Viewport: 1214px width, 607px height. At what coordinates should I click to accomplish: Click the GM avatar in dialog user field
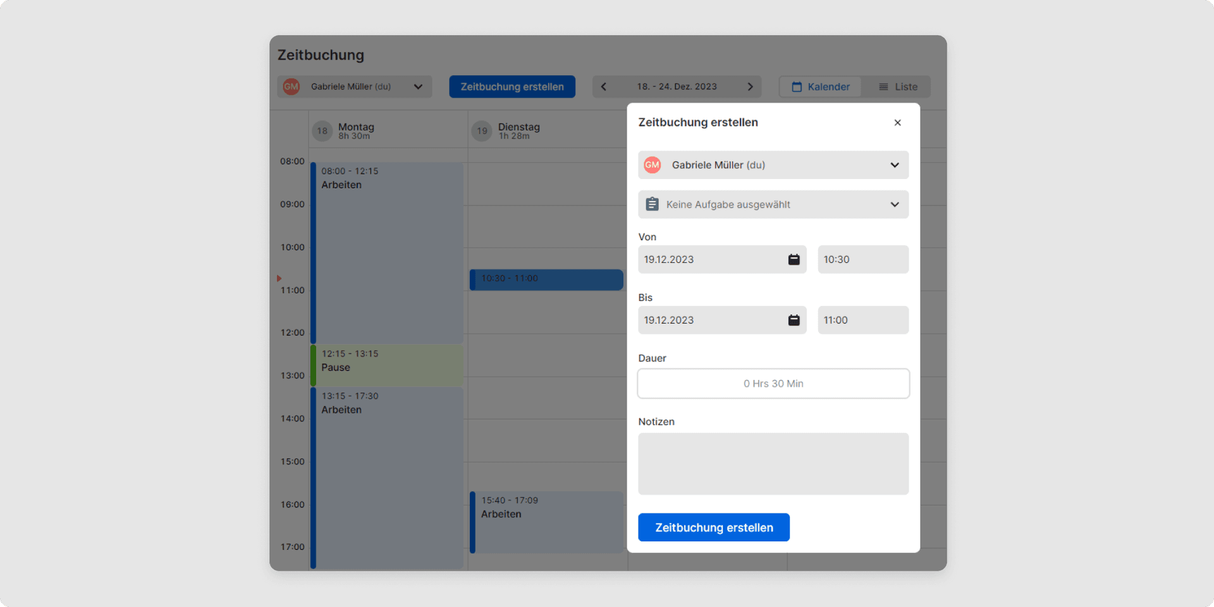click(652, 165)
